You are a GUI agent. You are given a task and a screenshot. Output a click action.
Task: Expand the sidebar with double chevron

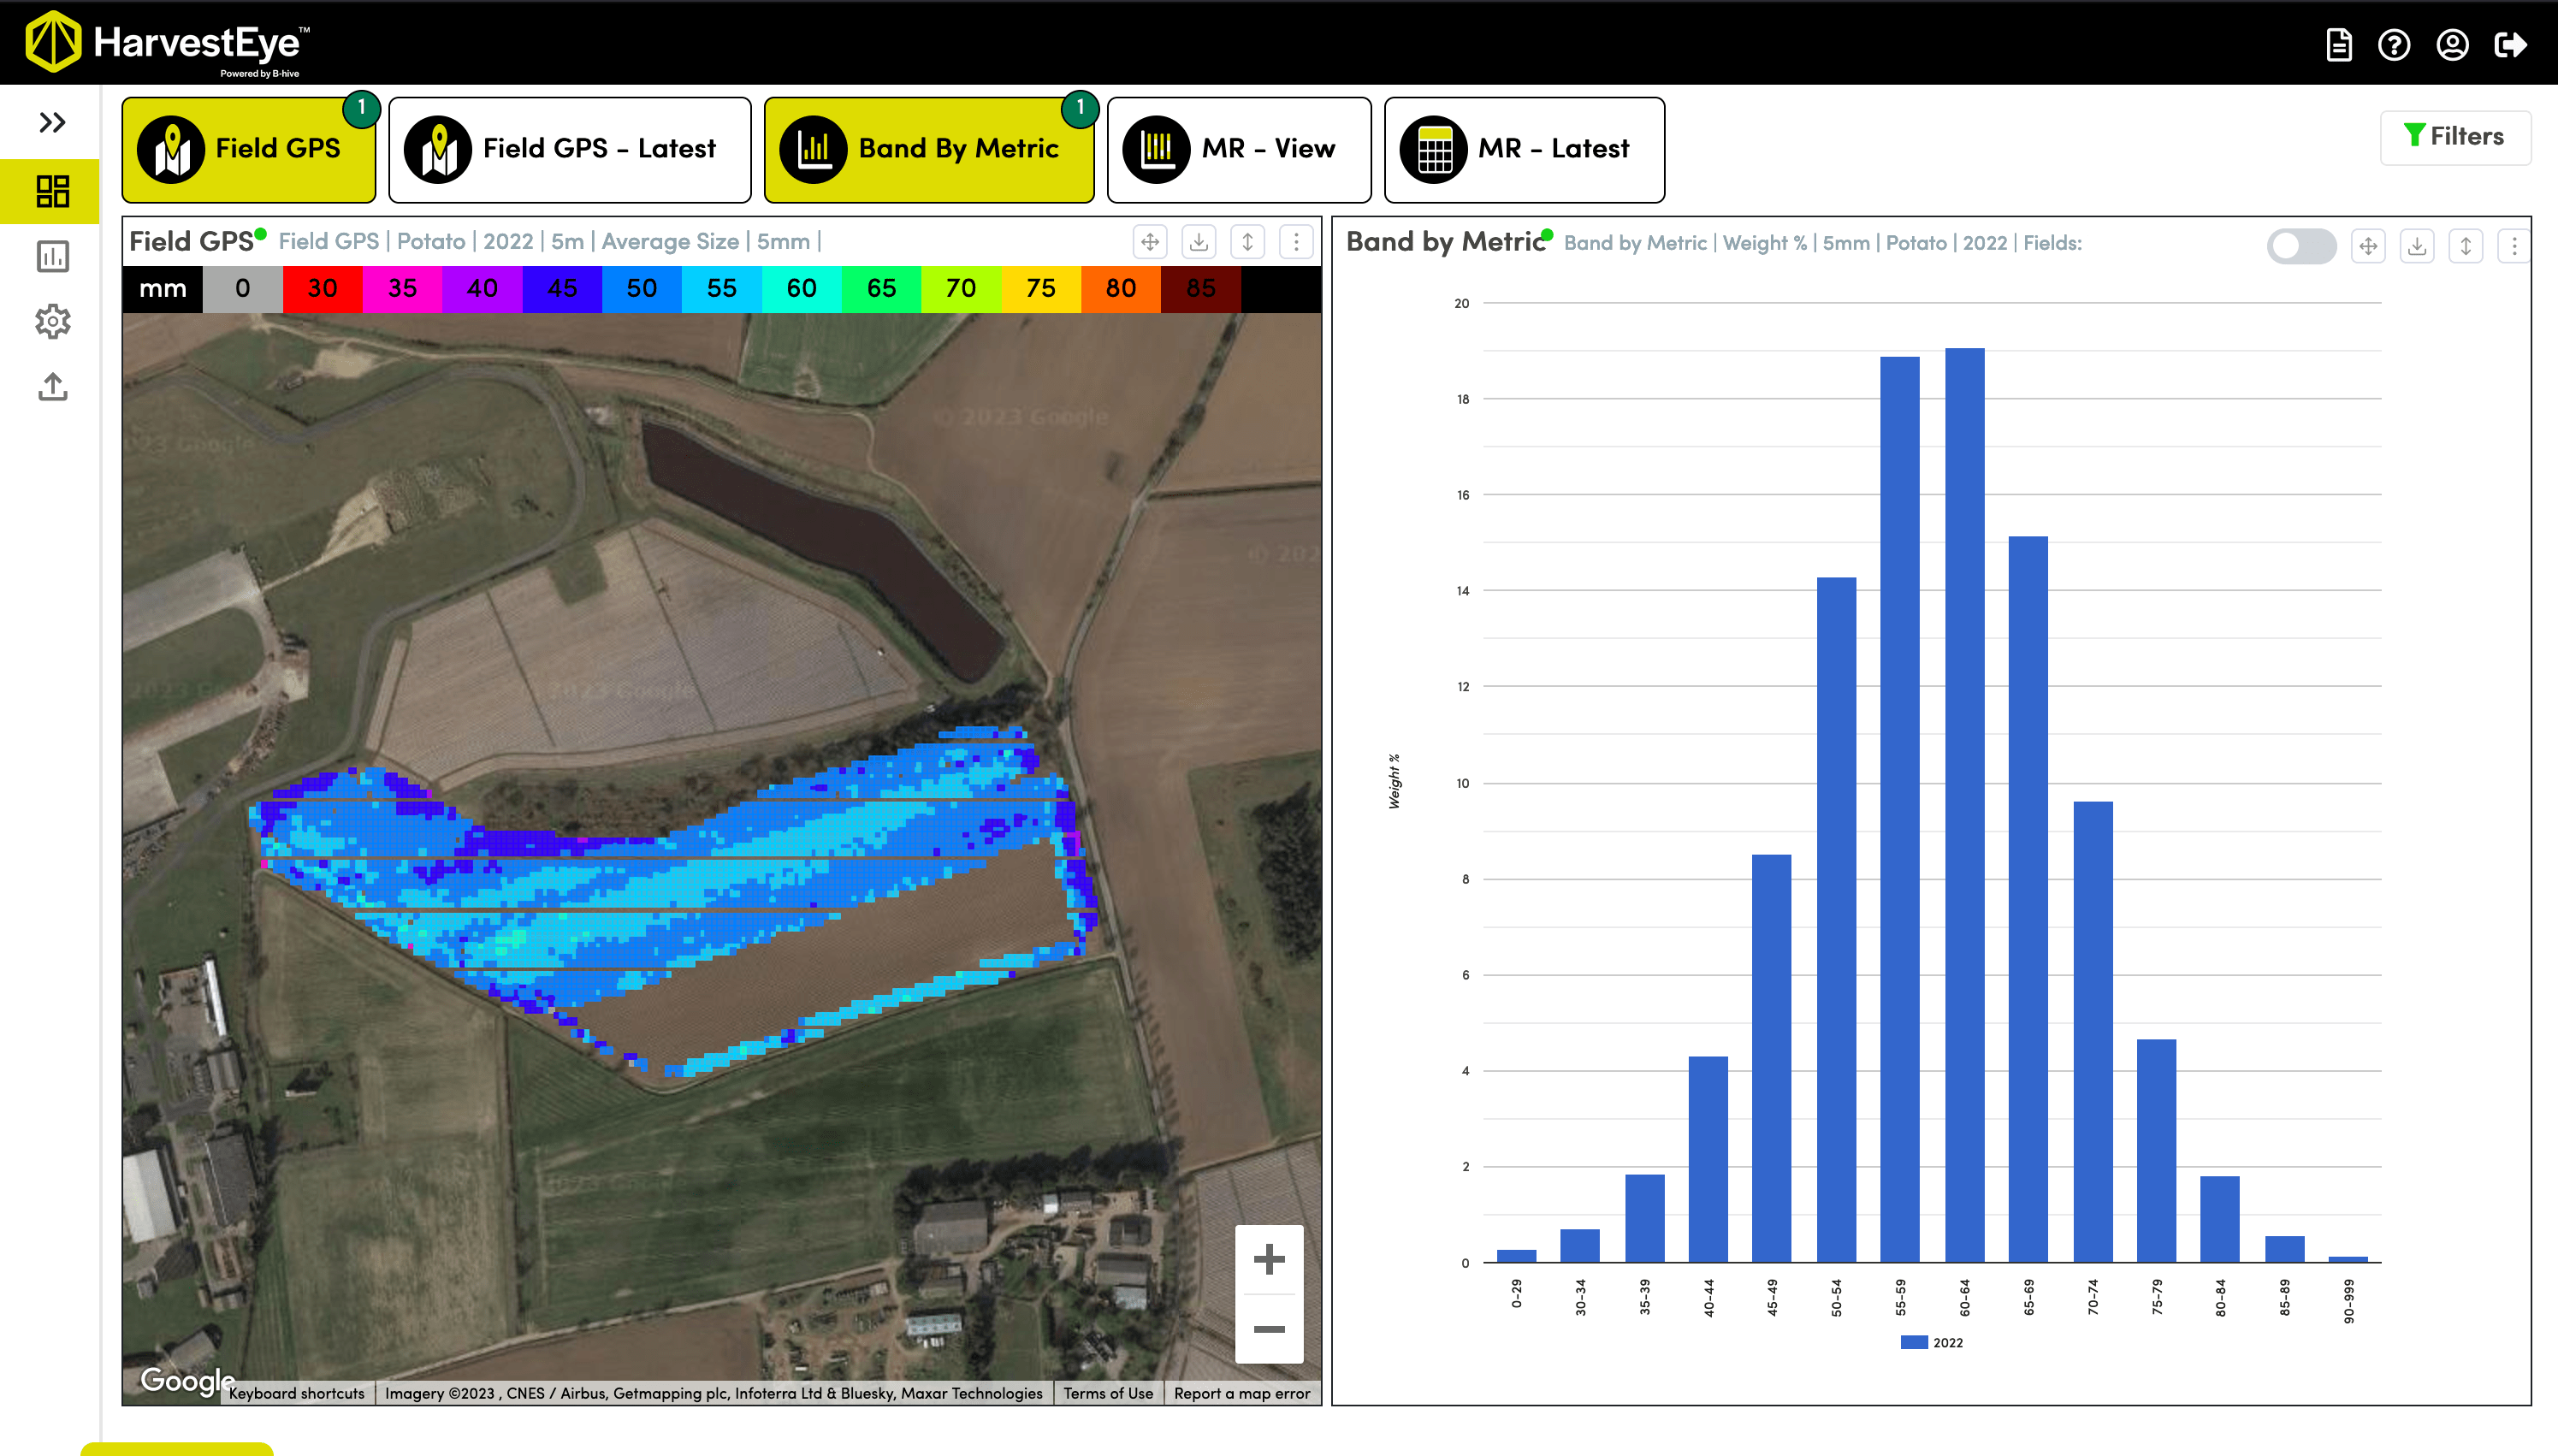[52, 122]
